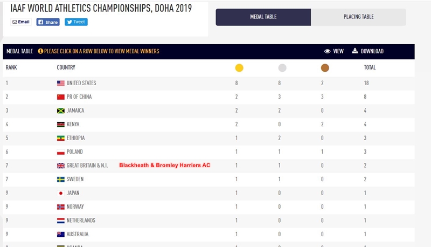
Task: Click the eye View icon
Action: tap(327, 51)
